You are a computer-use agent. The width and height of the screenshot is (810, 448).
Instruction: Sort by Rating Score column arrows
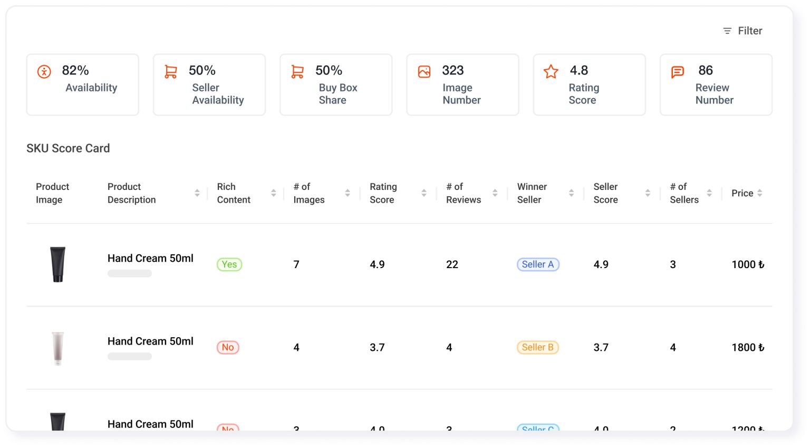click(x=424, y=193)
